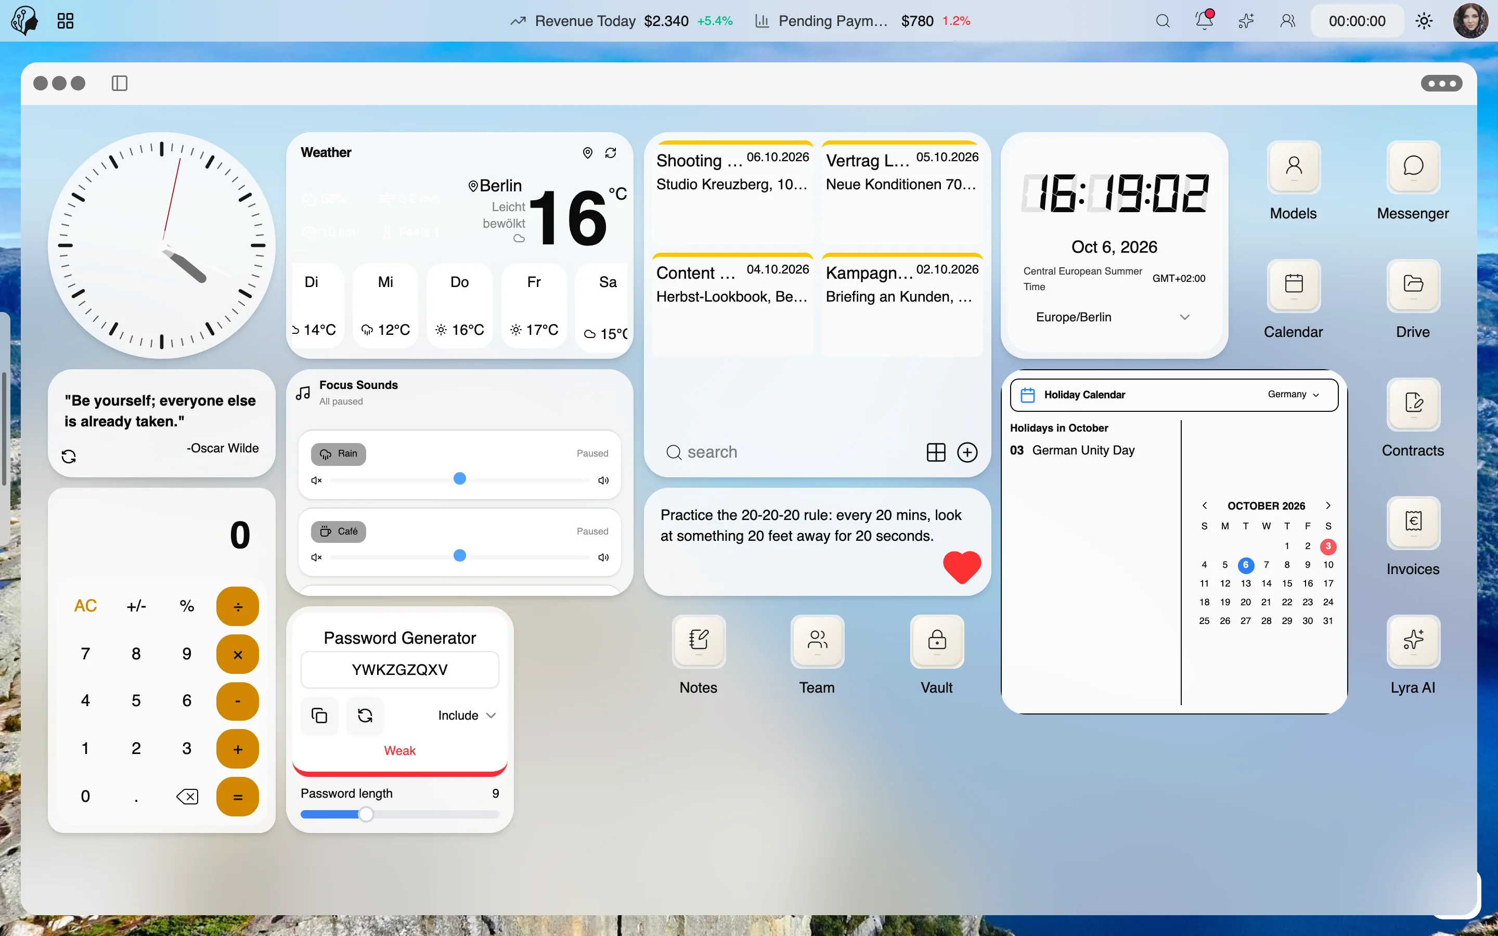Open the Drive app icon
1498x936 pixels.
point(1413,285)
